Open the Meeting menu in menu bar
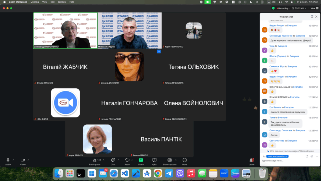The width and height of the screenshot is (321, 181). [34, 2]
